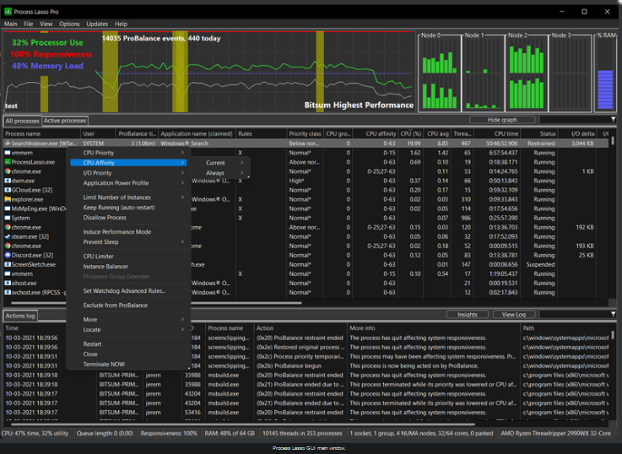Choose Keep Running (auto-restart) in context menu
This screenshot has height=454, width=622.
tap(119, 208)
